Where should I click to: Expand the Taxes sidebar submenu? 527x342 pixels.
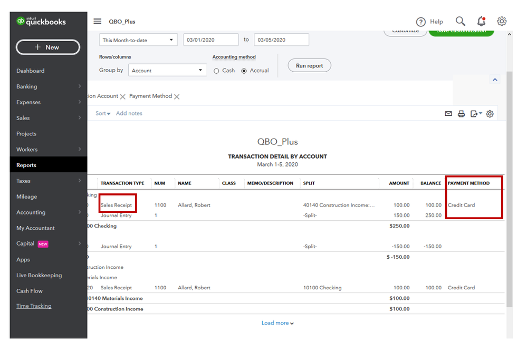tap(80, 181)
